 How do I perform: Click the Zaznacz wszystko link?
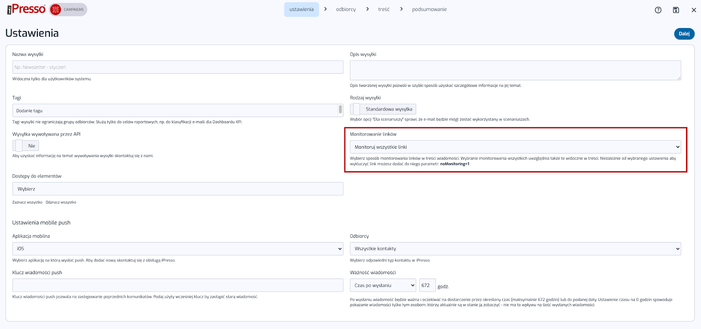pyautogui.click(x=27, y=202)
